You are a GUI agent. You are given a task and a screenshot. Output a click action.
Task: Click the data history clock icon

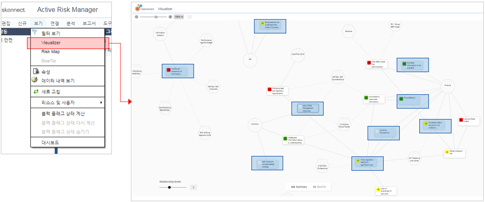pos(35,80)
